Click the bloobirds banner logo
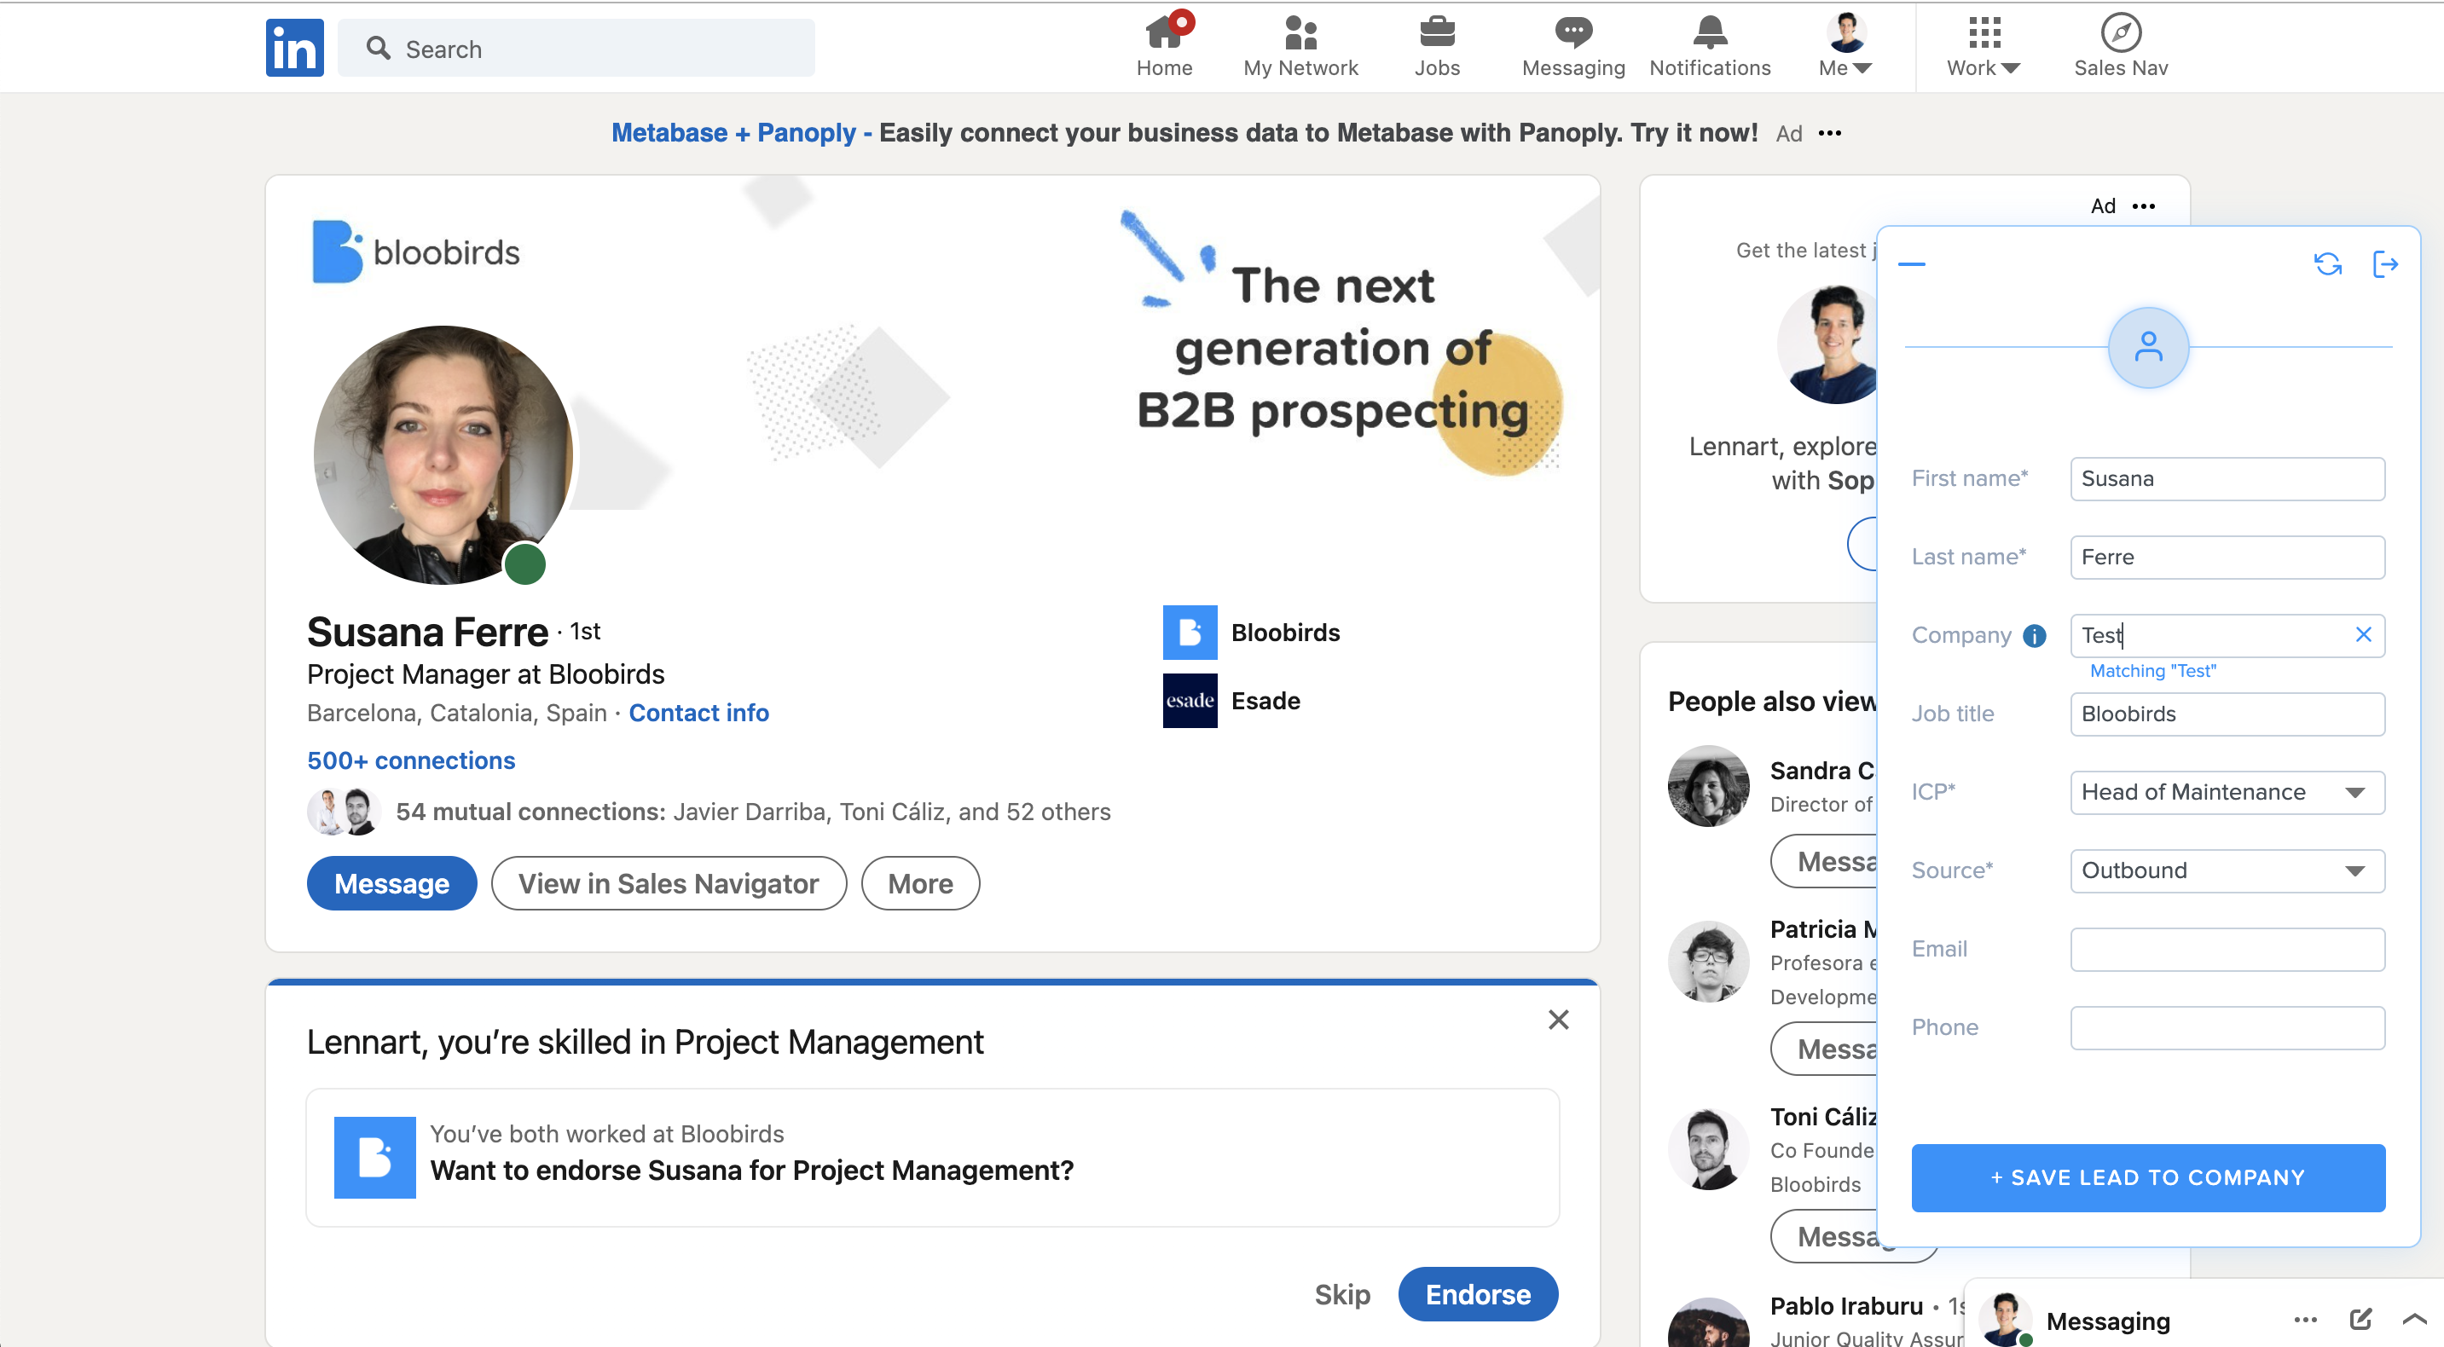 415,252
